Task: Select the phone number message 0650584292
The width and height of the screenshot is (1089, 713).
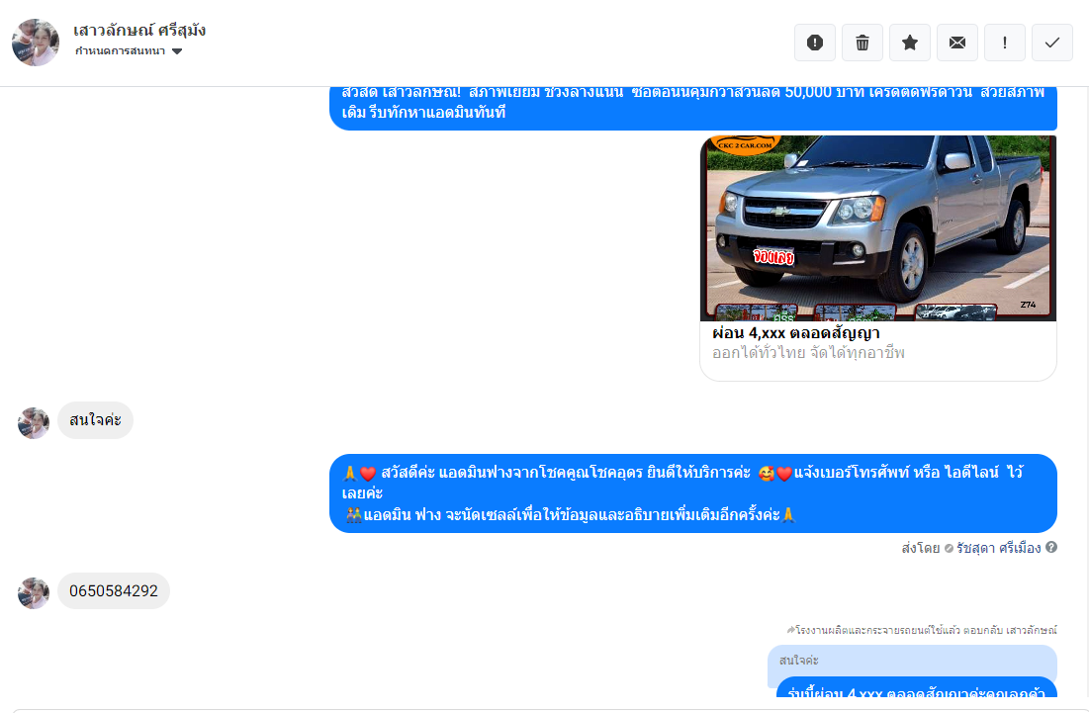Action: tap(114, 590)
